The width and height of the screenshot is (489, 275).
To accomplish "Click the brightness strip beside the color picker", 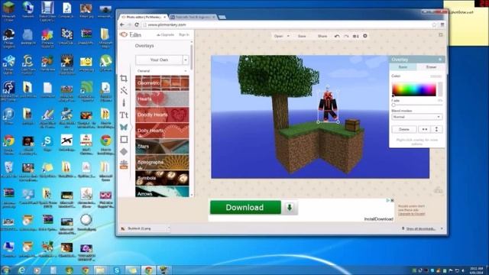I will (x=440, y=89).
